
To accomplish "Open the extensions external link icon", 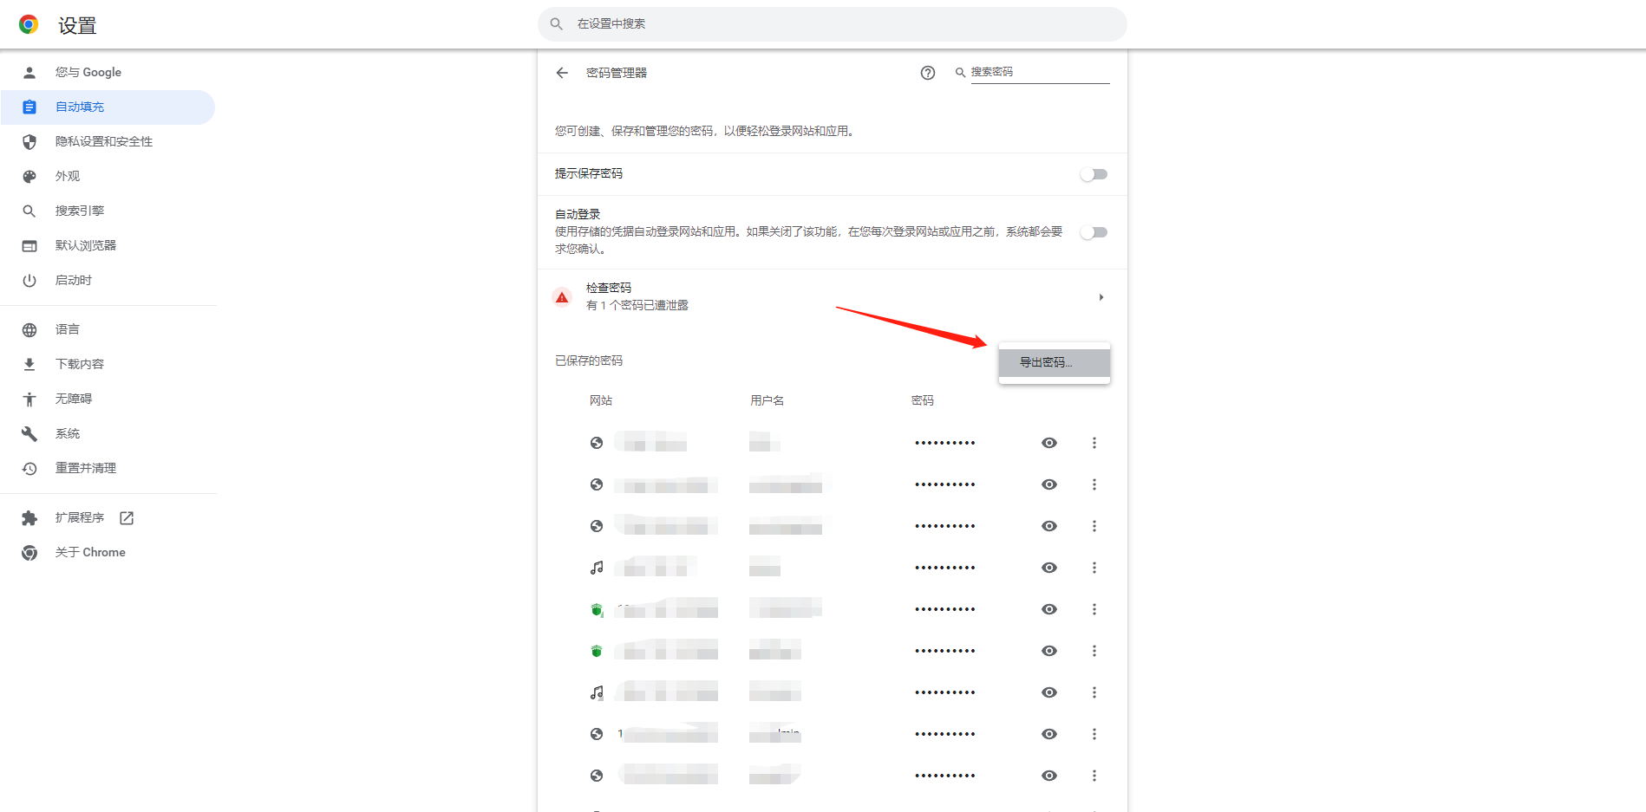I will 127,517.
